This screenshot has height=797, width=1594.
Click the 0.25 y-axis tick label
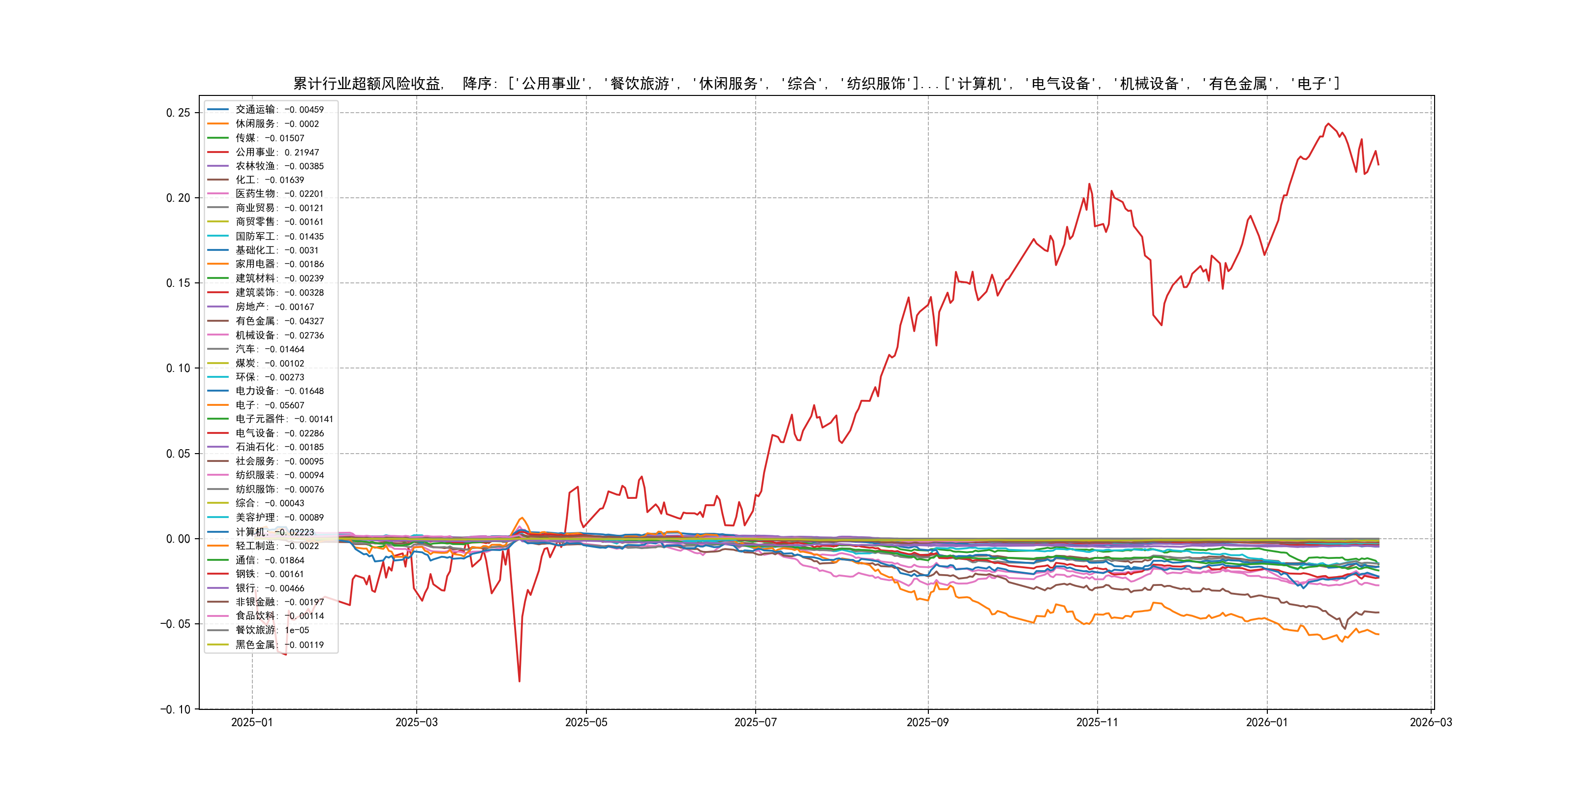178,113
